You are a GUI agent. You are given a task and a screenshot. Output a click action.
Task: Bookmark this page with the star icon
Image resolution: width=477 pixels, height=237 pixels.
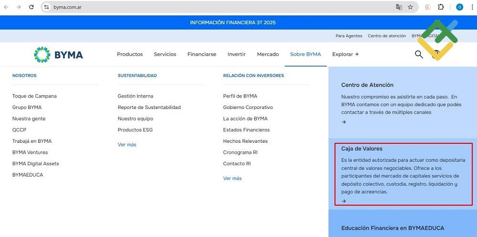pyautogui.click(x=410, y=7)
